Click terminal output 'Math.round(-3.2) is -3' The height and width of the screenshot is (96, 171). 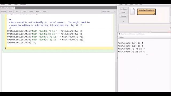132,52
